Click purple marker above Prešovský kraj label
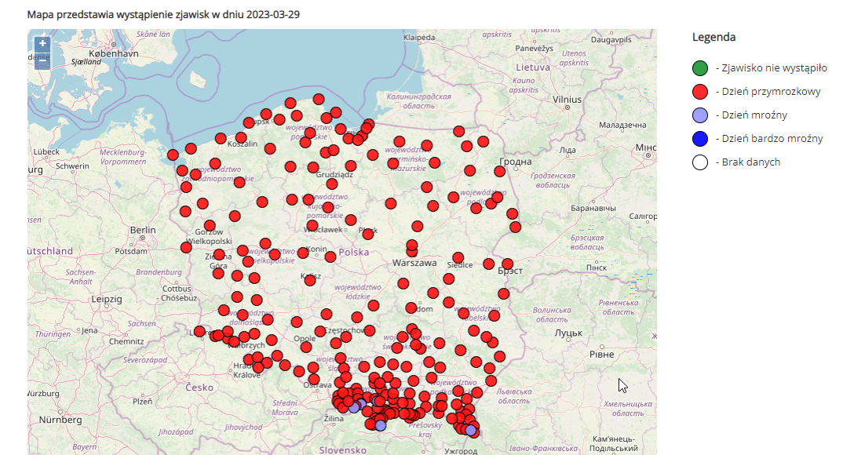Viewport: 843px width, 455px height. point(381,425)
